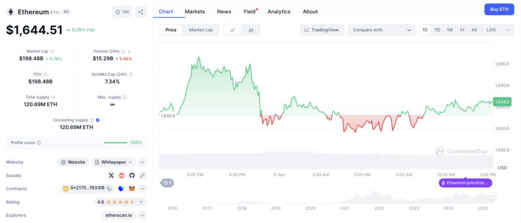Click the info icon beside Volume (24h)
The width and height of the screenshot is (521, 223).
tap(123, 52)
